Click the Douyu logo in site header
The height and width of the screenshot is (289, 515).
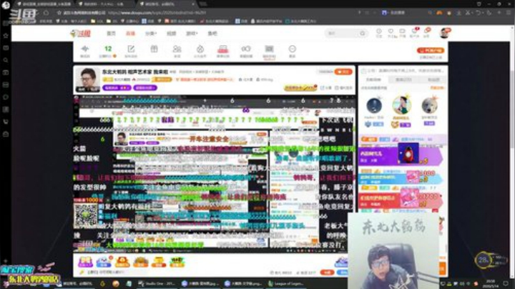[81, 33]
